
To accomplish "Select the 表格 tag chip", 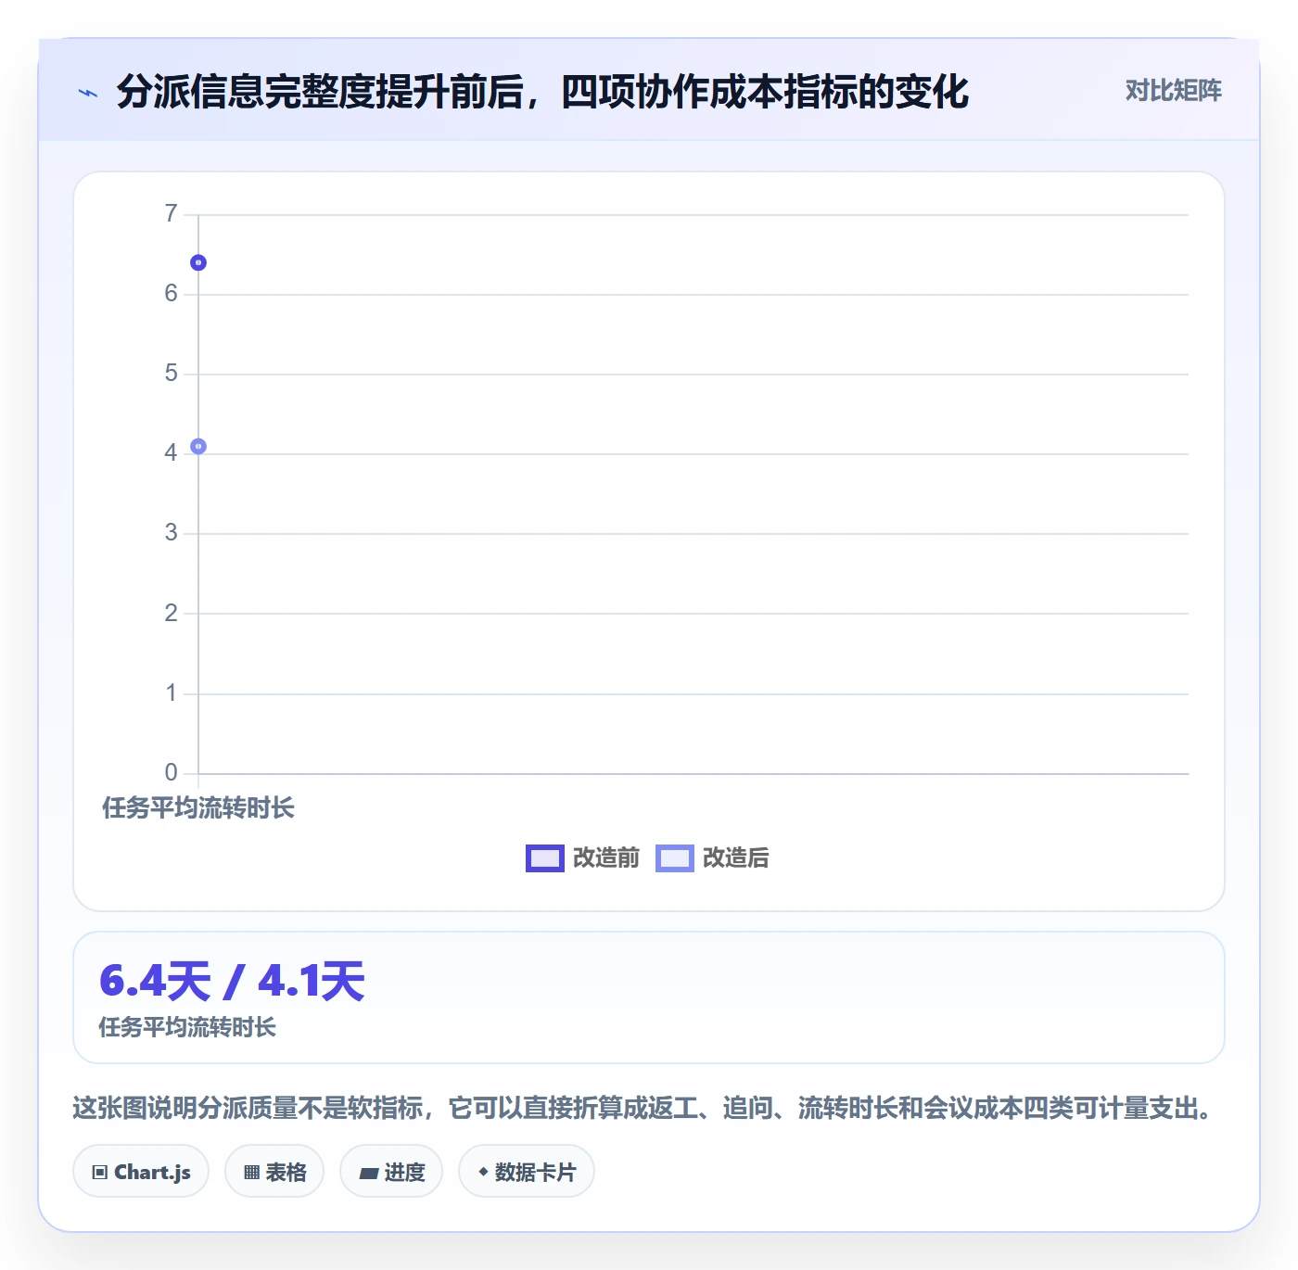I will click(x=274, y=1172).
